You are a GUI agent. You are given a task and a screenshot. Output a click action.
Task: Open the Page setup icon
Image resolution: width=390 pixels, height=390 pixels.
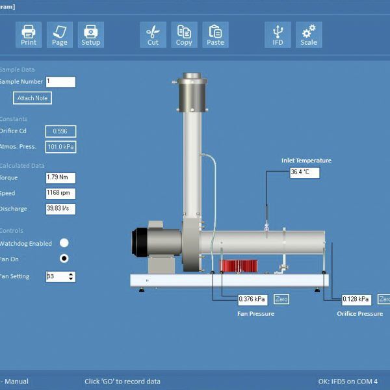(60, 34)
